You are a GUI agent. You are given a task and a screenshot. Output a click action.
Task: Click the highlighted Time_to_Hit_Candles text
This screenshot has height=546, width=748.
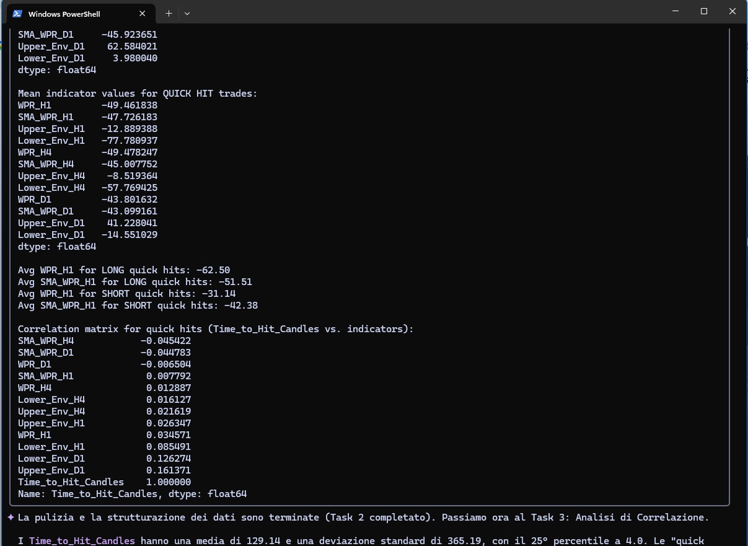[x=82, y=541]
